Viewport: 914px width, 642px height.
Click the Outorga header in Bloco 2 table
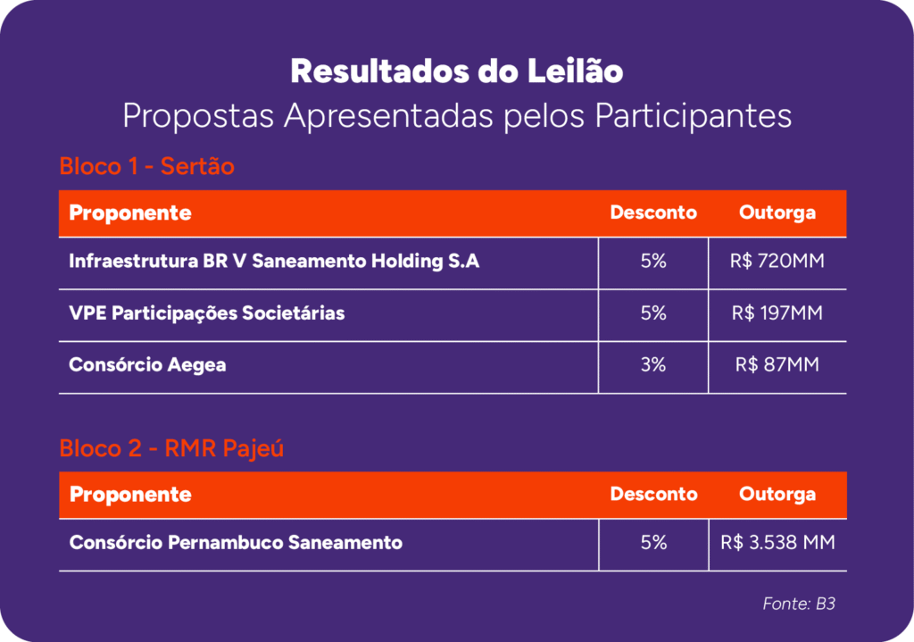[x=777, y=495]
